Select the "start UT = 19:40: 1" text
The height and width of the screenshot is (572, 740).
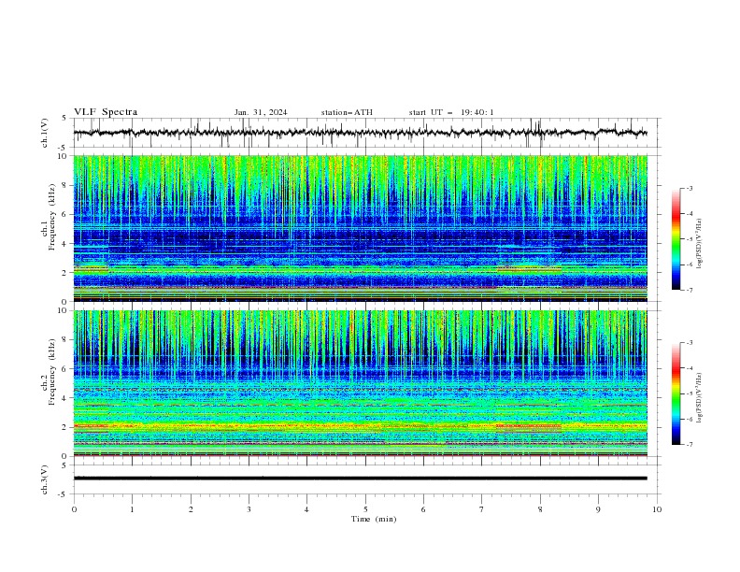coord(451,112)
